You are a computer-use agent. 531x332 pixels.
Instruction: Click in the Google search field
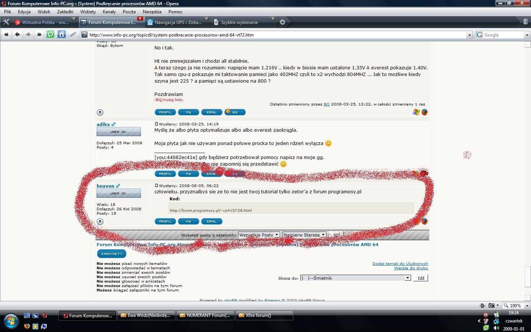(x=503, y=35)
